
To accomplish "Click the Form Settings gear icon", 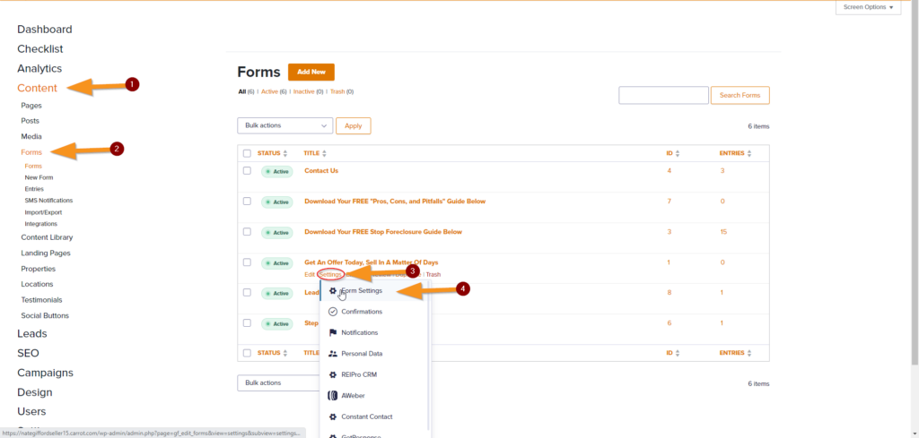I will [x=333, y=291].
